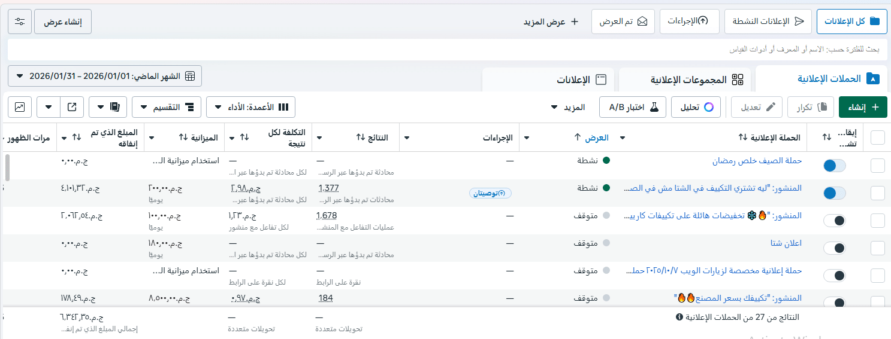The image size is (891, 339).
Task: Open the تحليل analysis button
Action: point(696,107)
